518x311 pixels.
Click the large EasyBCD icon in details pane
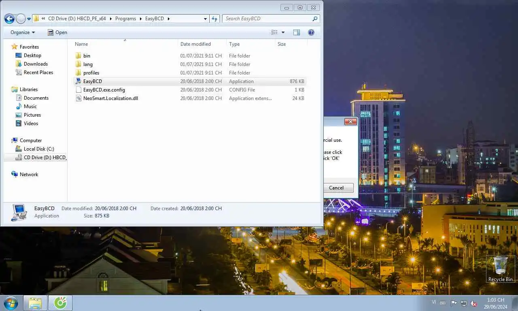[x=19, y=212]
